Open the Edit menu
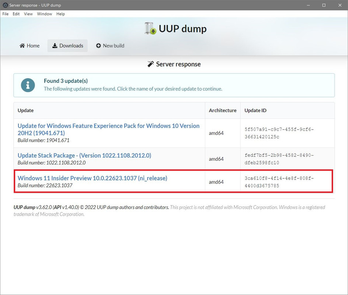This screenshot has width=348, height=295. 16,14
